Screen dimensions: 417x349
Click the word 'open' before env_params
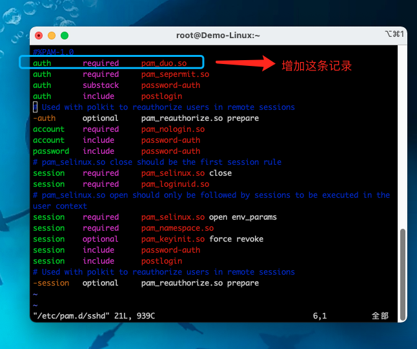[218, 217]
